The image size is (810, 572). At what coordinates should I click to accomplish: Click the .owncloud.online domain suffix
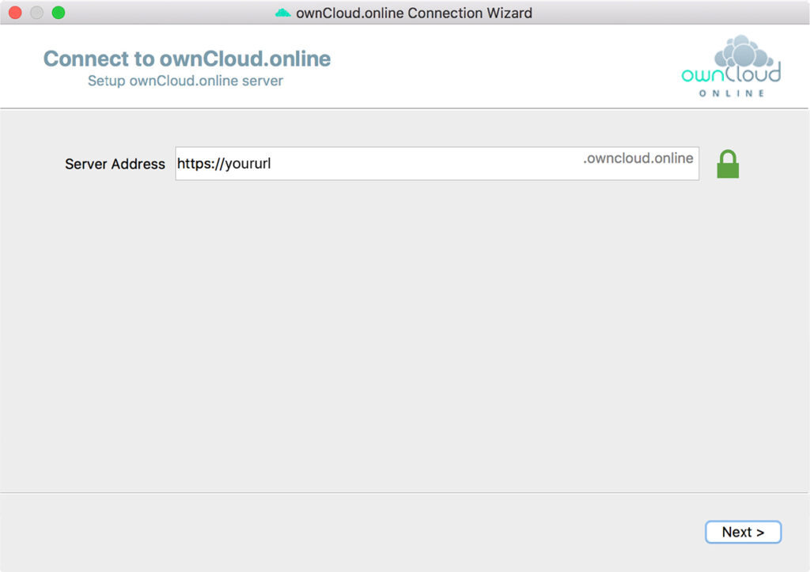click(x=638, y=158)
